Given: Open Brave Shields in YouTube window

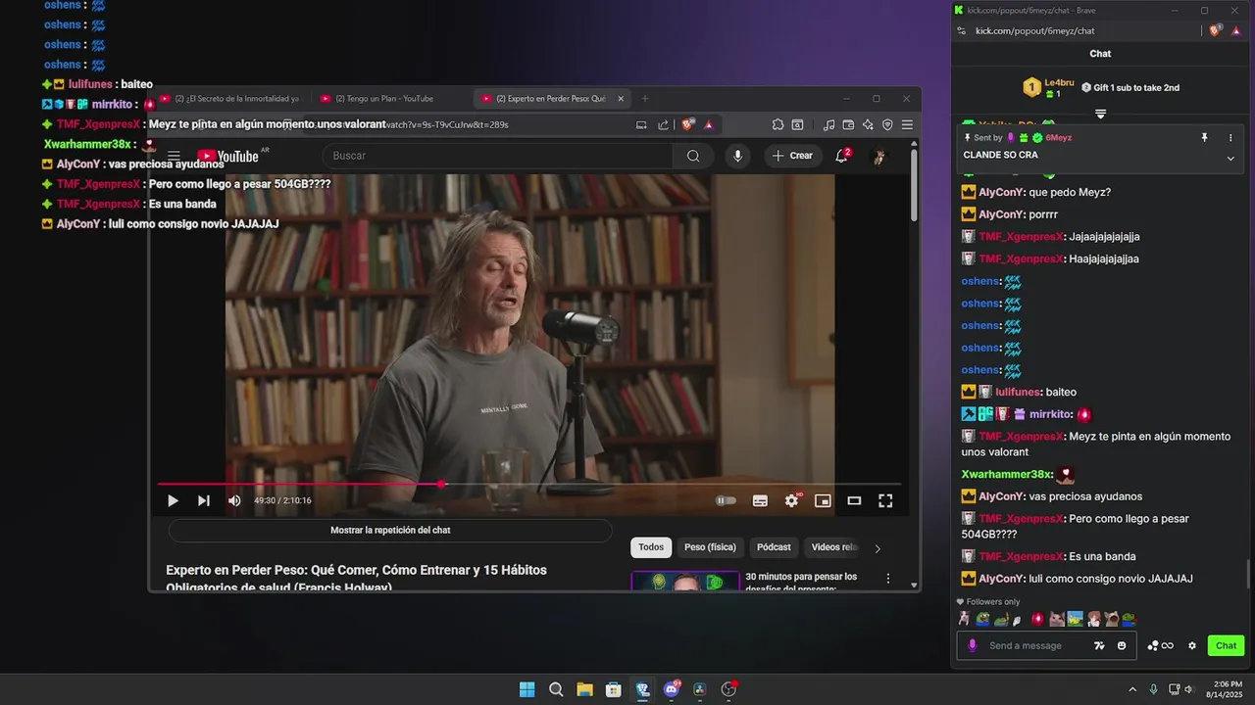Looking at the screenshot, I should [688, 124].
